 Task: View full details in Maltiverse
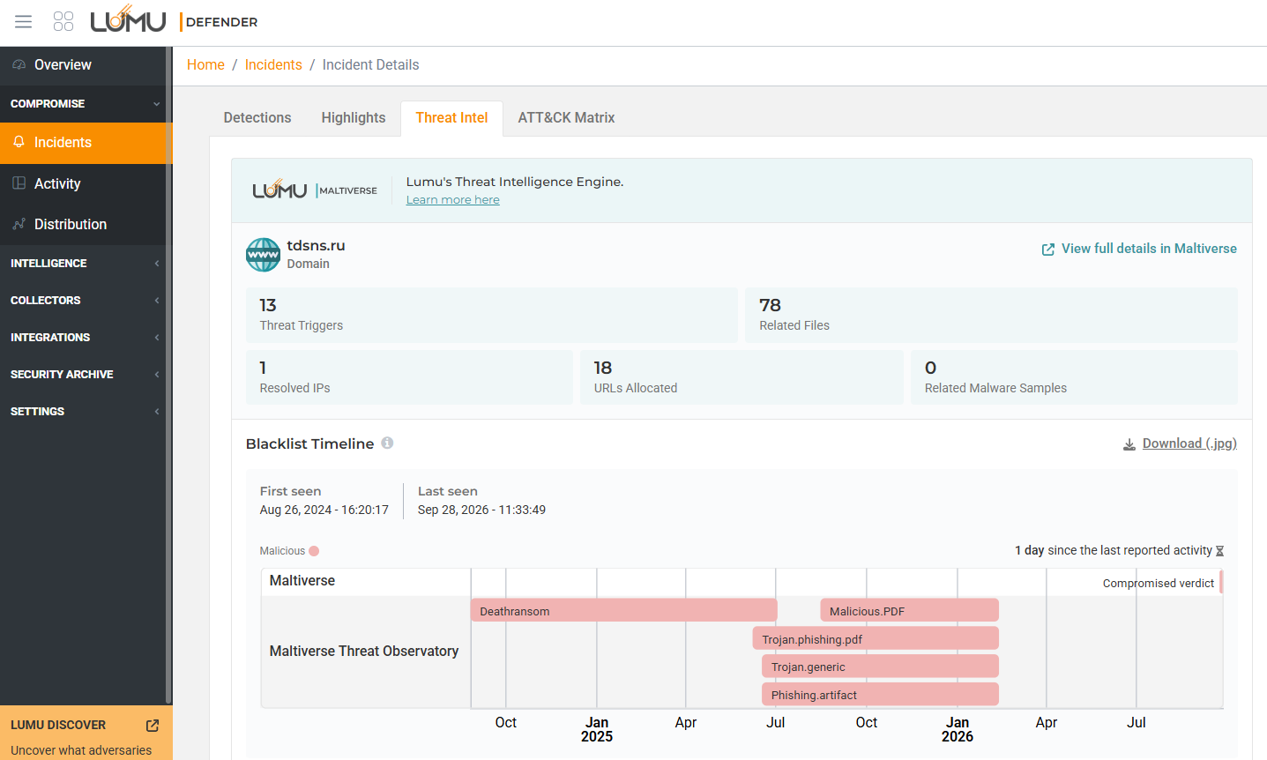point(1139,249)
